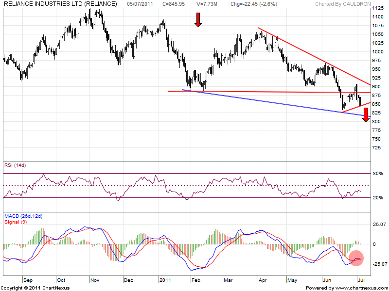389x291 pixels.
Task: Click the pink circle on the MACD crossover
Action: coord(356,259)
